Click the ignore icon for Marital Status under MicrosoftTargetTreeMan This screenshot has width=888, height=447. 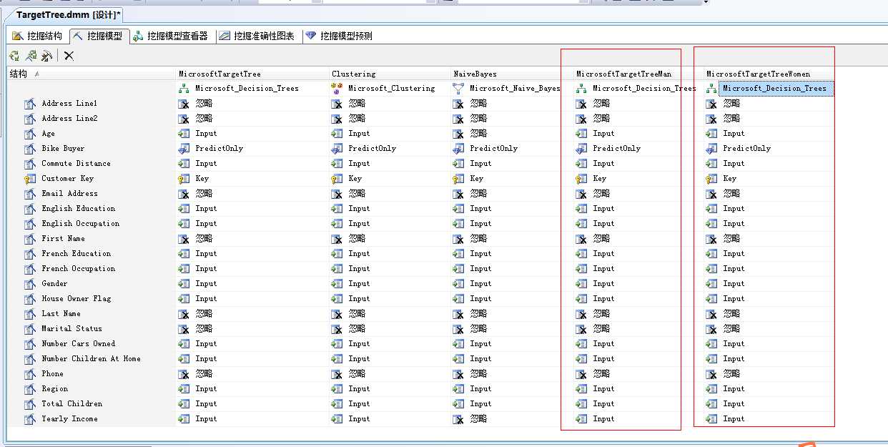[x=581, y=329]
